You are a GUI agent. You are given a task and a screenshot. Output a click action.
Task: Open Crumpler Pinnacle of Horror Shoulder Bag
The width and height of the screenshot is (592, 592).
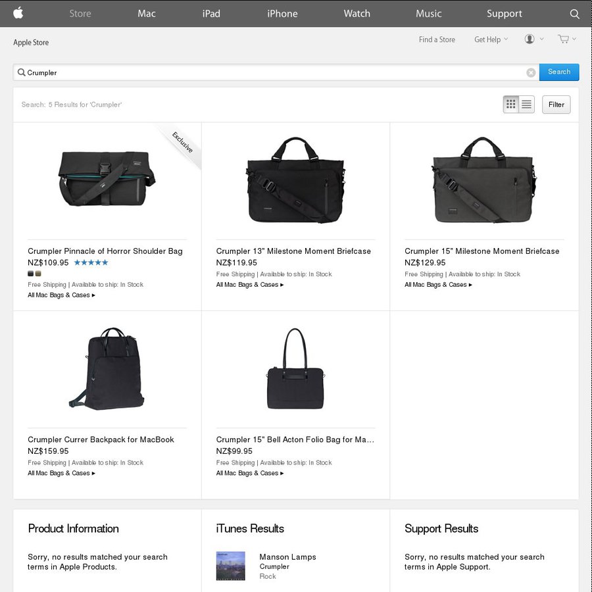point(105,251)
